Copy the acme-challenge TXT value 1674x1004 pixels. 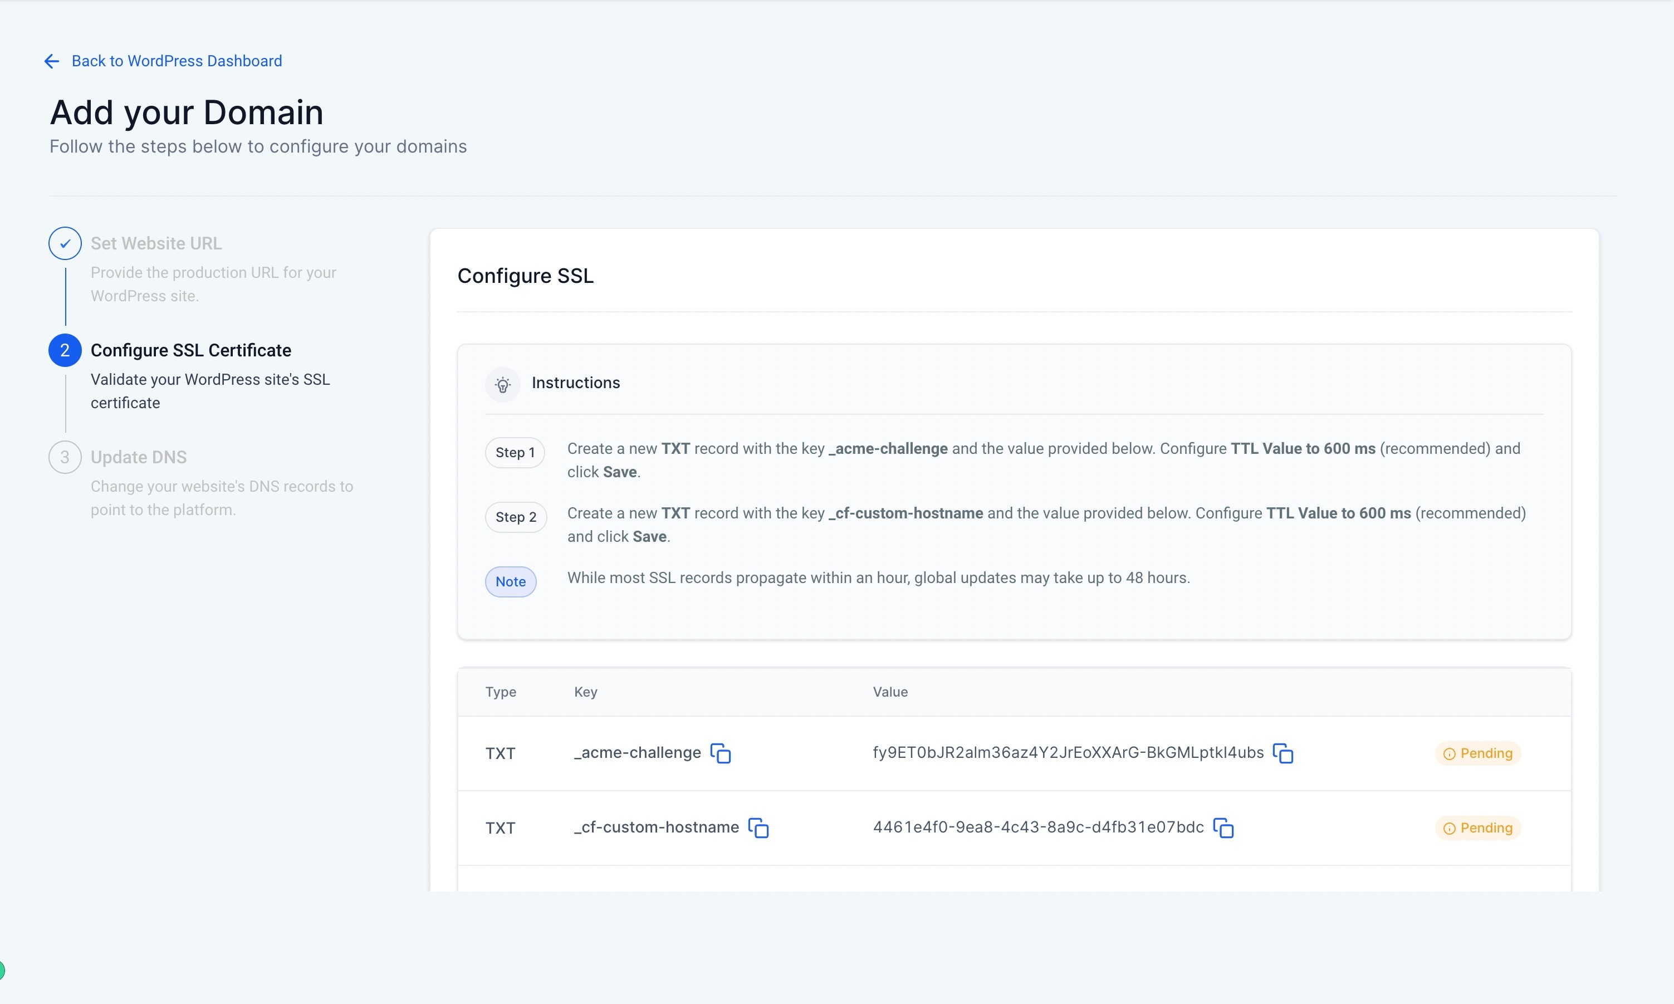pyautogui.click(x=1283, y=753)
